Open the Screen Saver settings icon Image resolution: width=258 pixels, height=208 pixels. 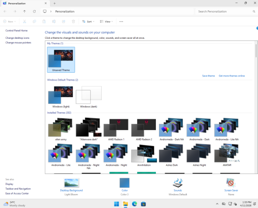231,183
